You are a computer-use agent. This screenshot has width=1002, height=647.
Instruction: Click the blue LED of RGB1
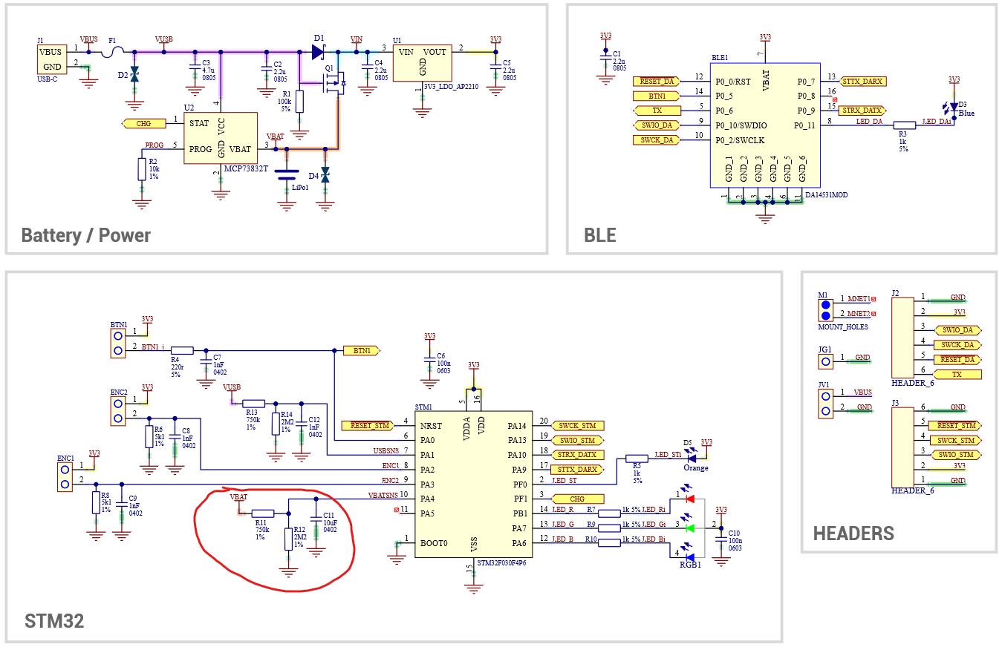tap(689, 556)
